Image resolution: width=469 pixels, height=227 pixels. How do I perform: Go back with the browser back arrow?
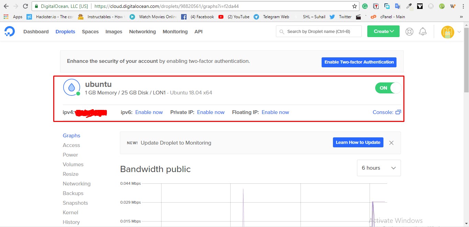point(6,6)
